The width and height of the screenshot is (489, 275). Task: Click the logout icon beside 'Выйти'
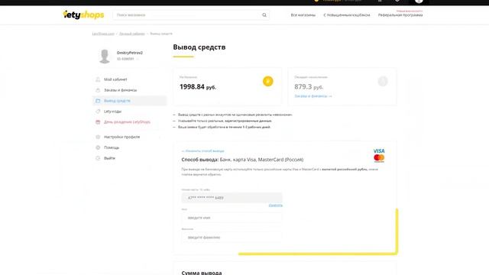98,158
